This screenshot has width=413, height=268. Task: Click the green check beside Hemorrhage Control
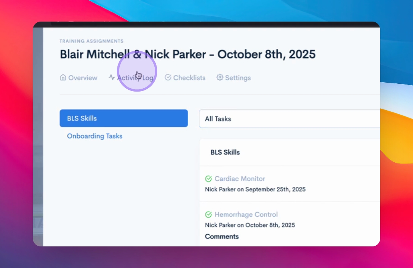(208, 215)
